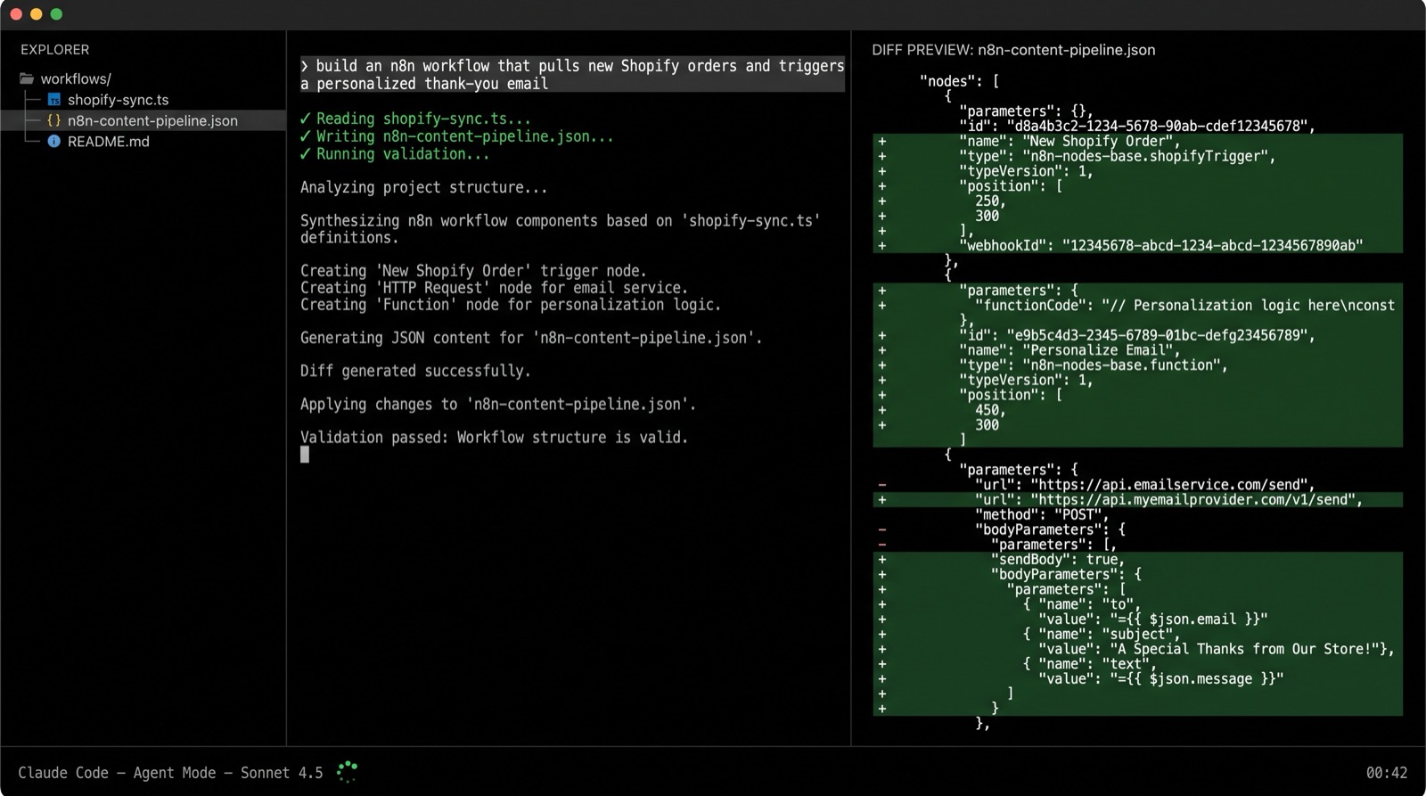Click 'Claude Code – Agent Mode – Sonnet 4.5' status text
The image size is (1426, 796).
170,773
